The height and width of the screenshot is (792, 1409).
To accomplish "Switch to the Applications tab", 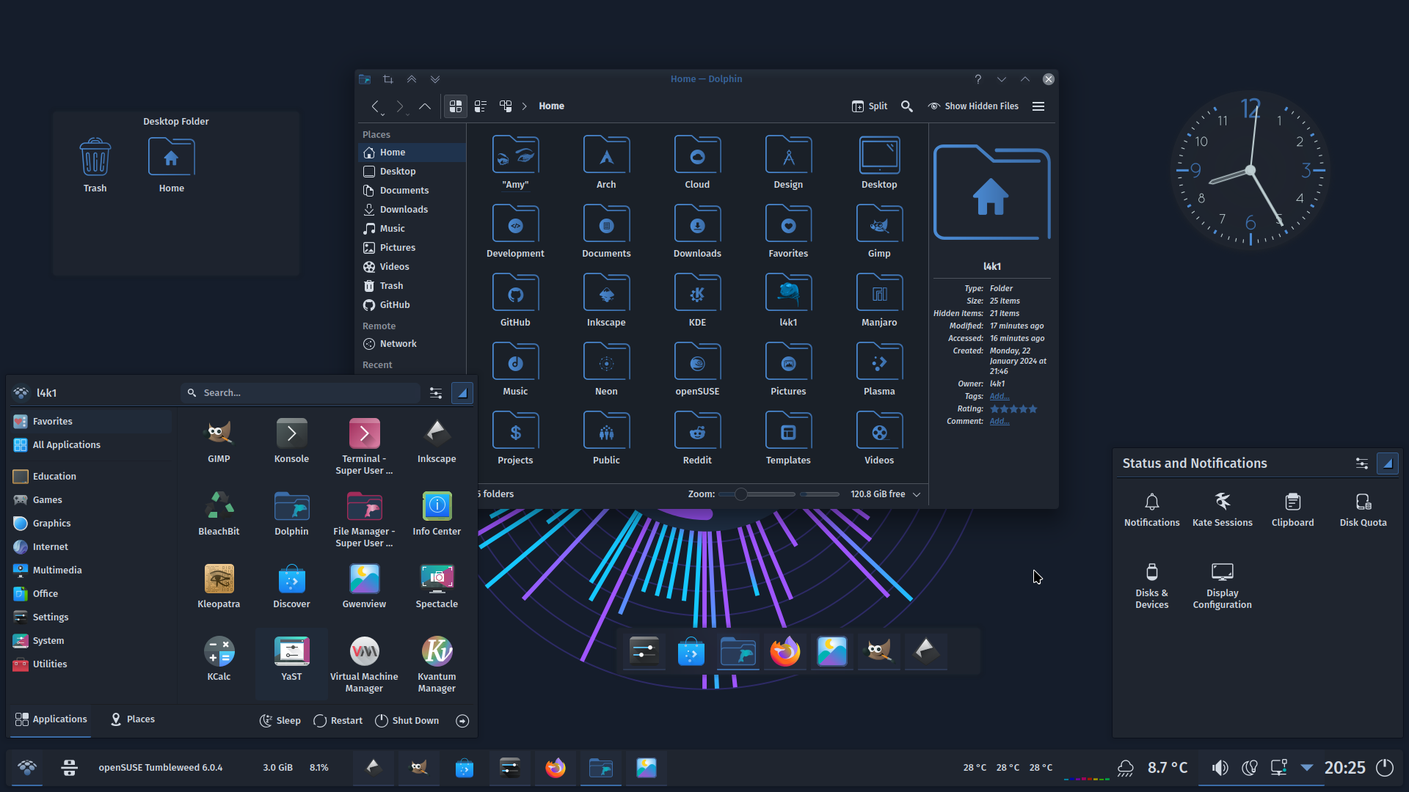I will (51, 719).
